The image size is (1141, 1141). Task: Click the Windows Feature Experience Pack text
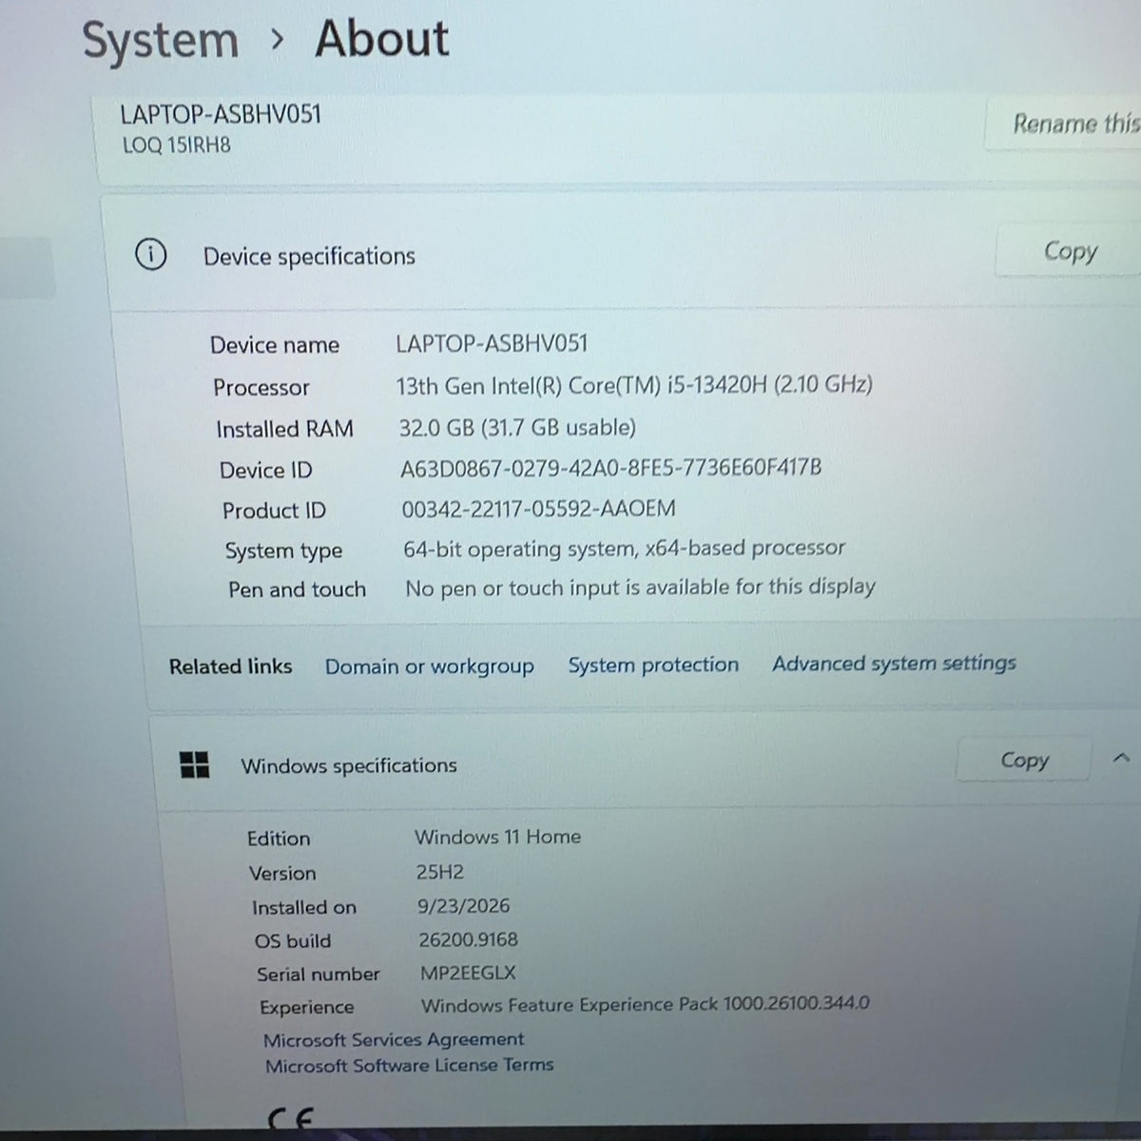pyautogui.click(x=645, y=1004)
